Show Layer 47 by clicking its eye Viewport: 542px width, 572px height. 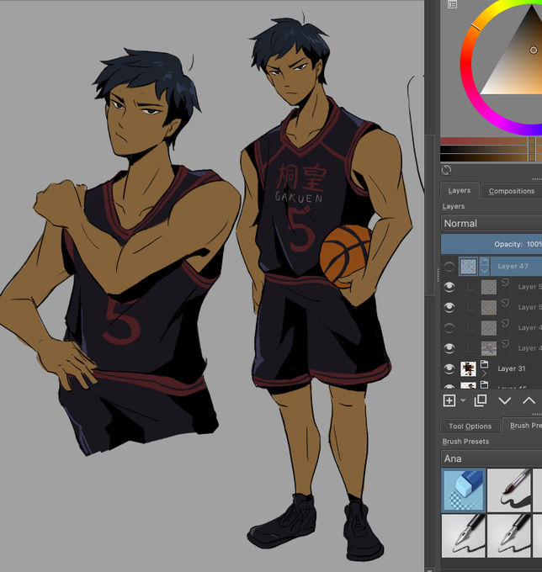pyautogui.click(x=449, y=267)
